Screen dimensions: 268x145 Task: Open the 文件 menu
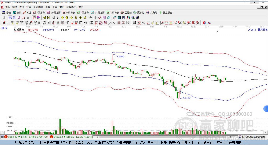(x=7, y=7)
